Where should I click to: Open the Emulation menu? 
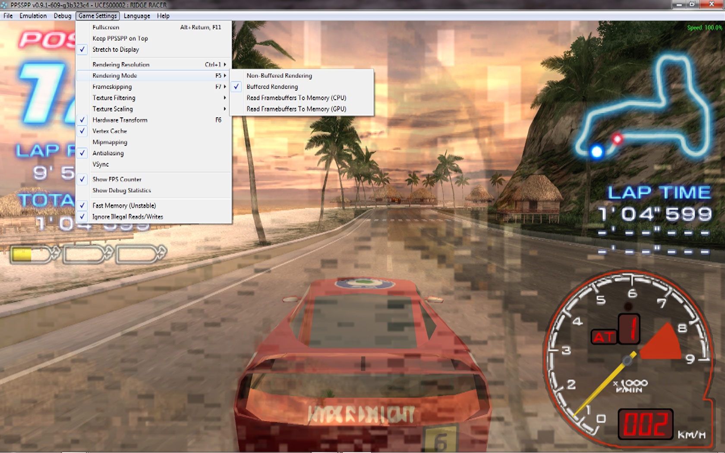click(33, 16)
